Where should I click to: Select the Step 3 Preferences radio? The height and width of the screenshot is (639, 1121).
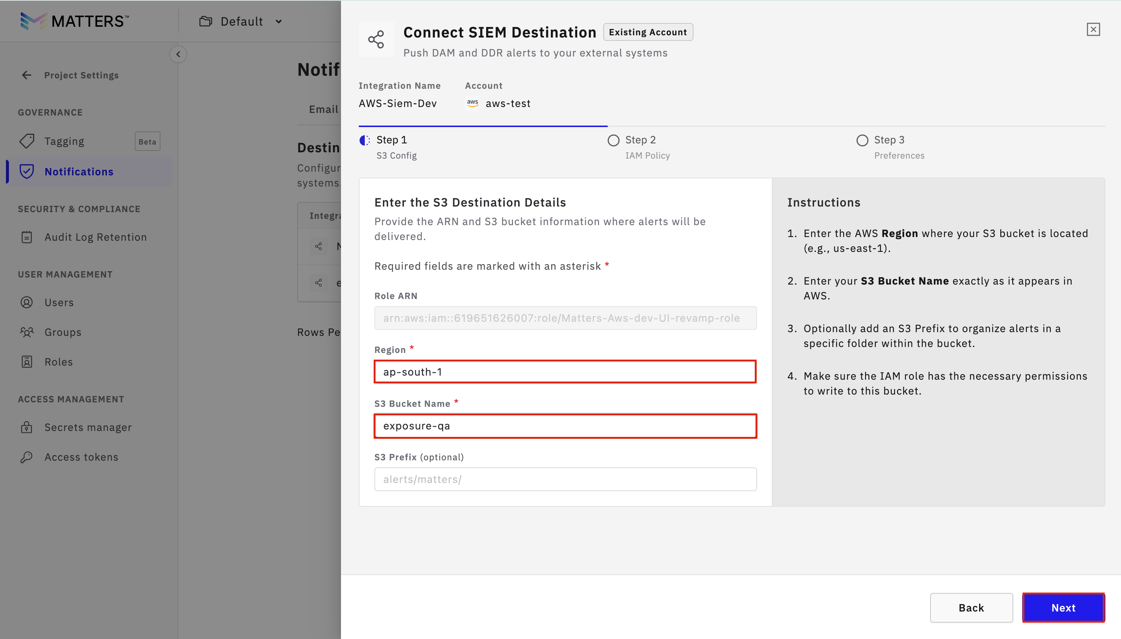(x=862, y=140)
